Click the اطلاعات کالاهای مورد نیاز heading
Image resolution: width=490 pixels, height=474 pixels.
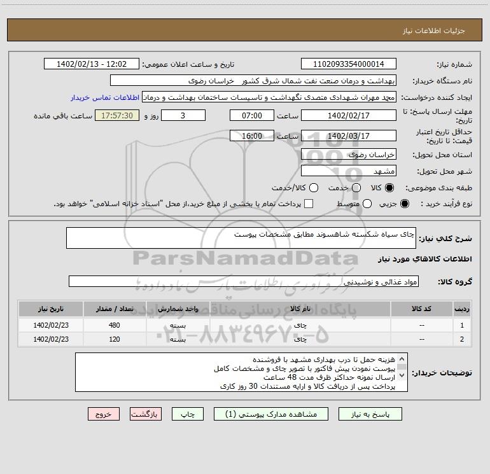tap(424, 259)
